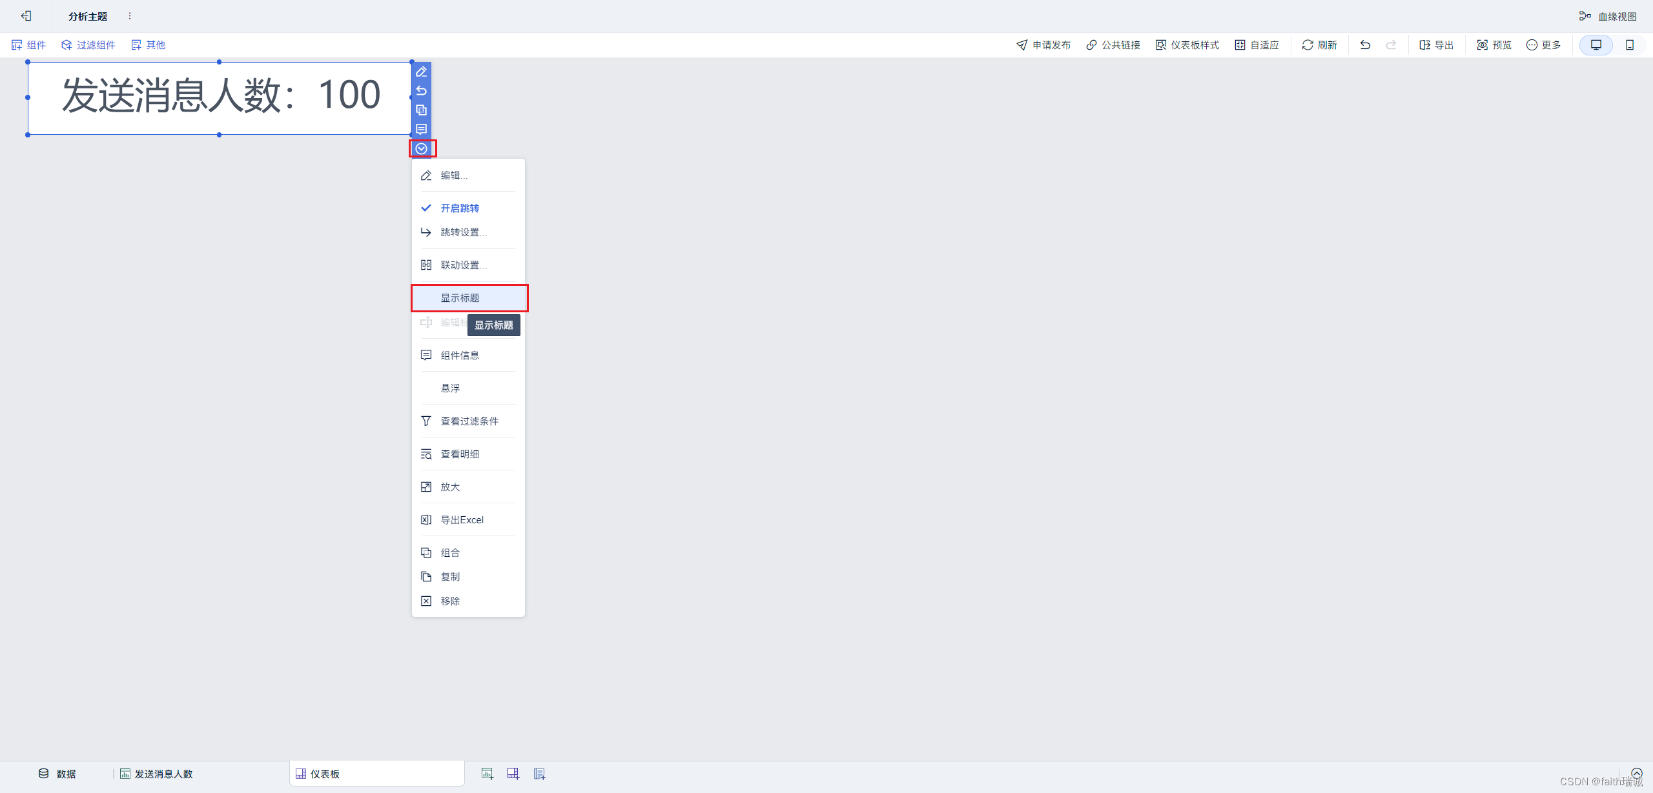Click the component's info note icon

pyautogui.click(x=421, y=129)
